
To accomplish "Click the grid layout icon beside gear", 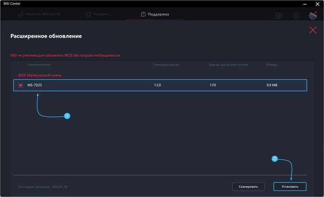I will (279, 16).
